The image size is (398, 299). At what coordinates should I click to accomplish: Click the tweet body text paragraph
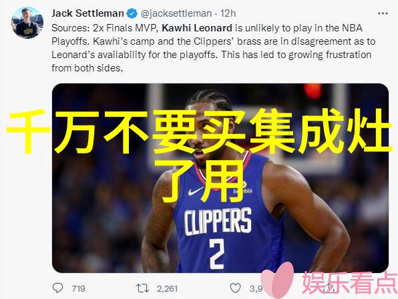coord(213,48)
